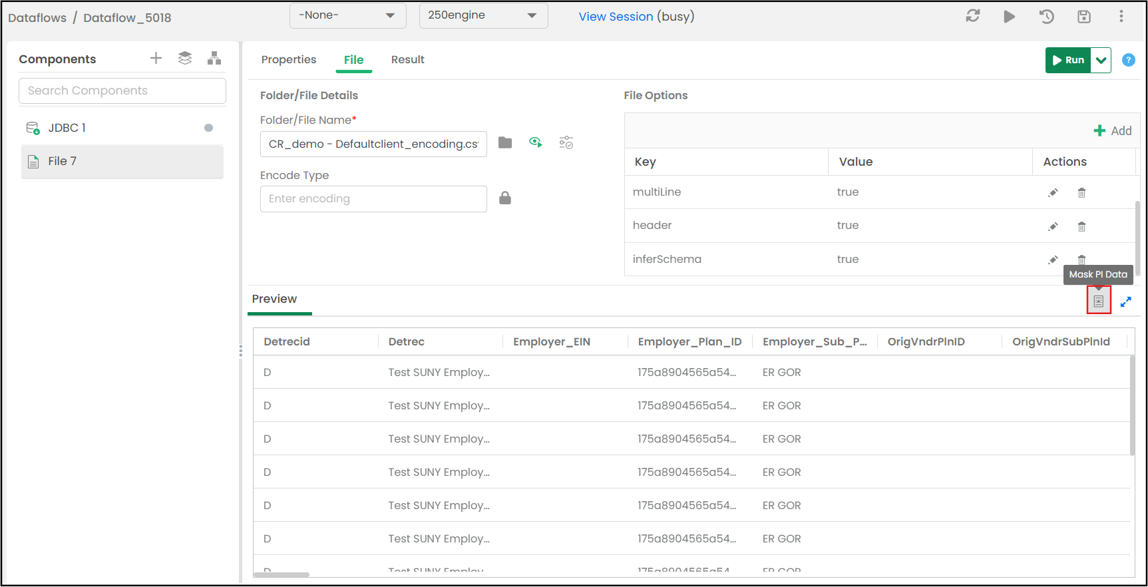Open the -None- dropdown
The height and width of the screenshot is (587, 1148).
click(347, 15)
